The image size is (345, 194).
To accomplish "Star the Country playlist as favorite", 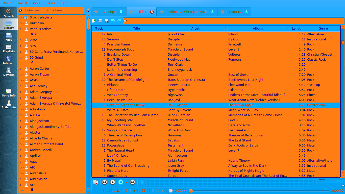I will (223, 12).
